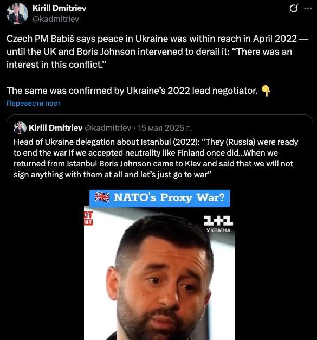Click the UK flag icon on banner
The image size is (317, 340).
[102, 197]
